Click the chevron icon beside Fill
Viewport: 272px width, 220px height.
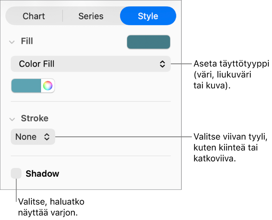[x=12, y=42]
